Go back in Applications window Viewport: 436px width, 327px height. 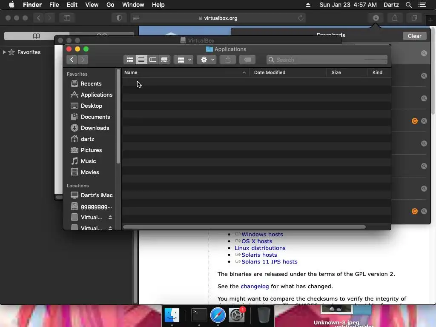(72, 60)
